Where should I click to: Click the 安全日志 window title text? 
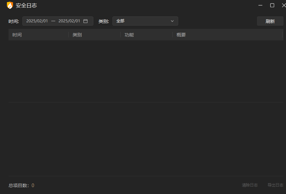(26, 6)
